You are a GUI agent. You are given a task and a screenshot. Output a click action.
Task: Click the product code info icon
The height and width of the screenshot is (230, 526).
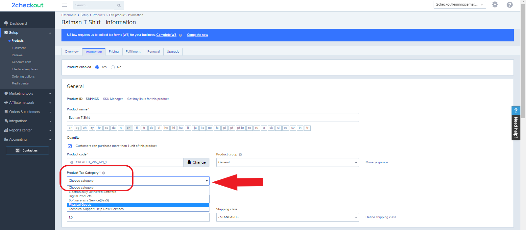[x=72, y=162]
